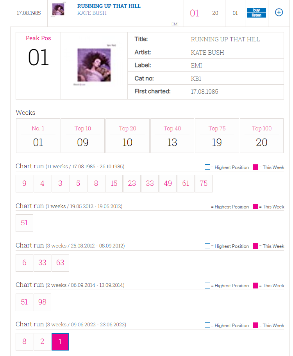This screenshot has width=293, height=356.
Task: Click position 98 in 2014 chart run
Action: pyautogui.click(x=42, y=302)
